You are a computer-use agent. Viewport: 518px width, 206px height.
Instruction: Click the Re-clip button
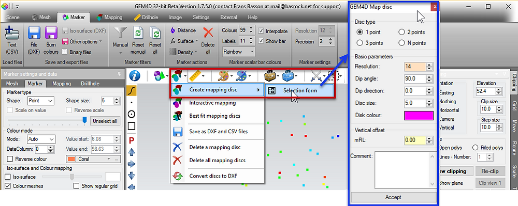(490, 171)
